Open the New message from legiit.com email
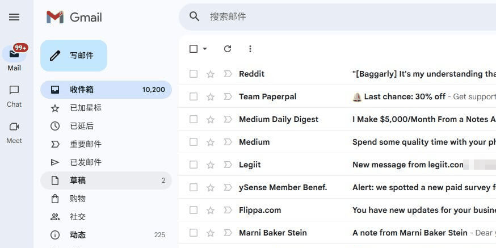The width and height of the screenshot is (496, 248). coord(408,165)
